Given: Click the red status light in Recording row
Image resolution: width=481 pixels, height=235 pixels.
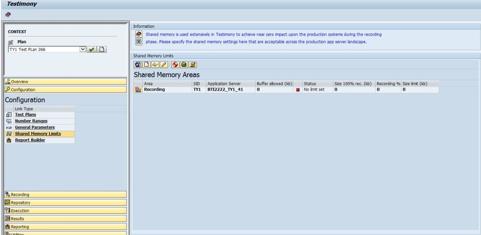Looking at the screenshot, I should pos(298,90).
